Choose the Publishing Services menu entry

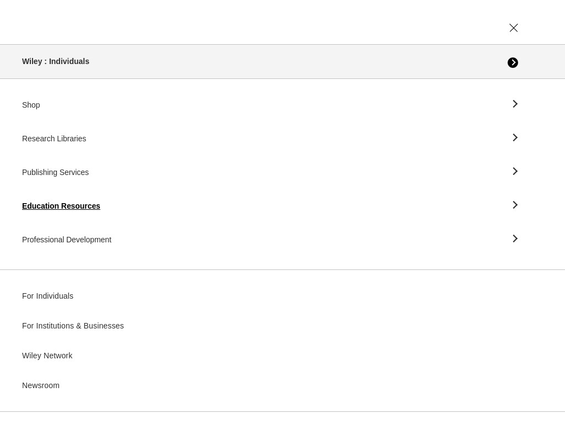[55, 172]
